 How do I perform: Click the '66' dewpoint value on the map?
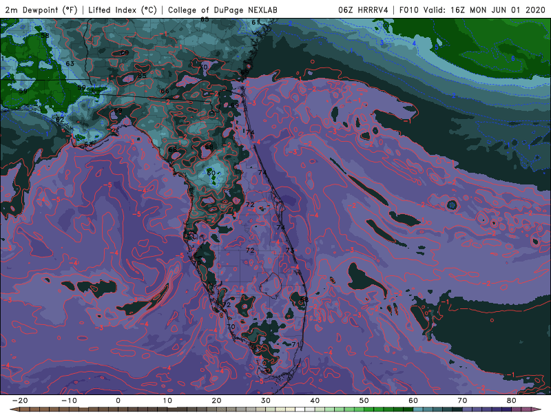pos(165,91)
